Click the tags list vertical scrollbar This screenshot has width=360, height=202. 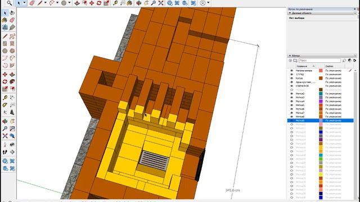pos(355,134)
